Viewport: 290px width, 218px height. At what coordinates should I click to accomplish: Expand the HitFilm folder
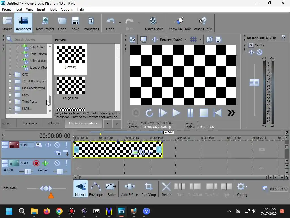tap(10, 109)
